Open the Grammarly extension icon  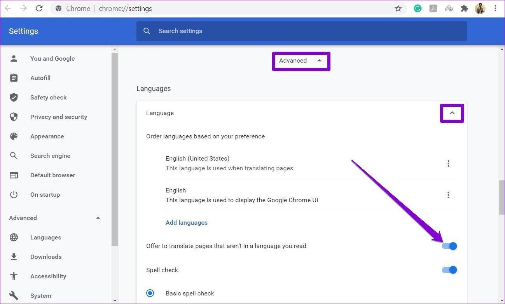418,8
